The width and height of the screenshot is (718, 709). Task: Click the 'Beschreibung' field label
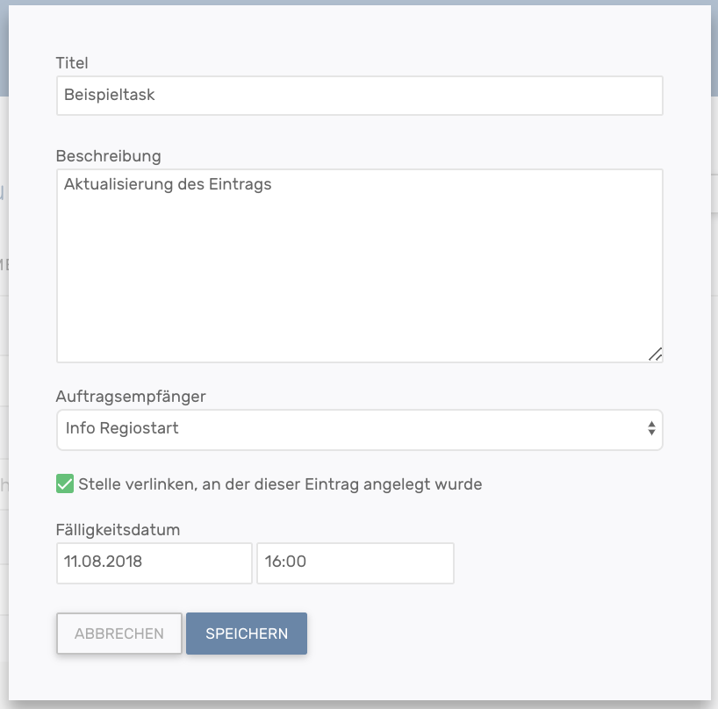pyautogui.click(x=108, y=156)
